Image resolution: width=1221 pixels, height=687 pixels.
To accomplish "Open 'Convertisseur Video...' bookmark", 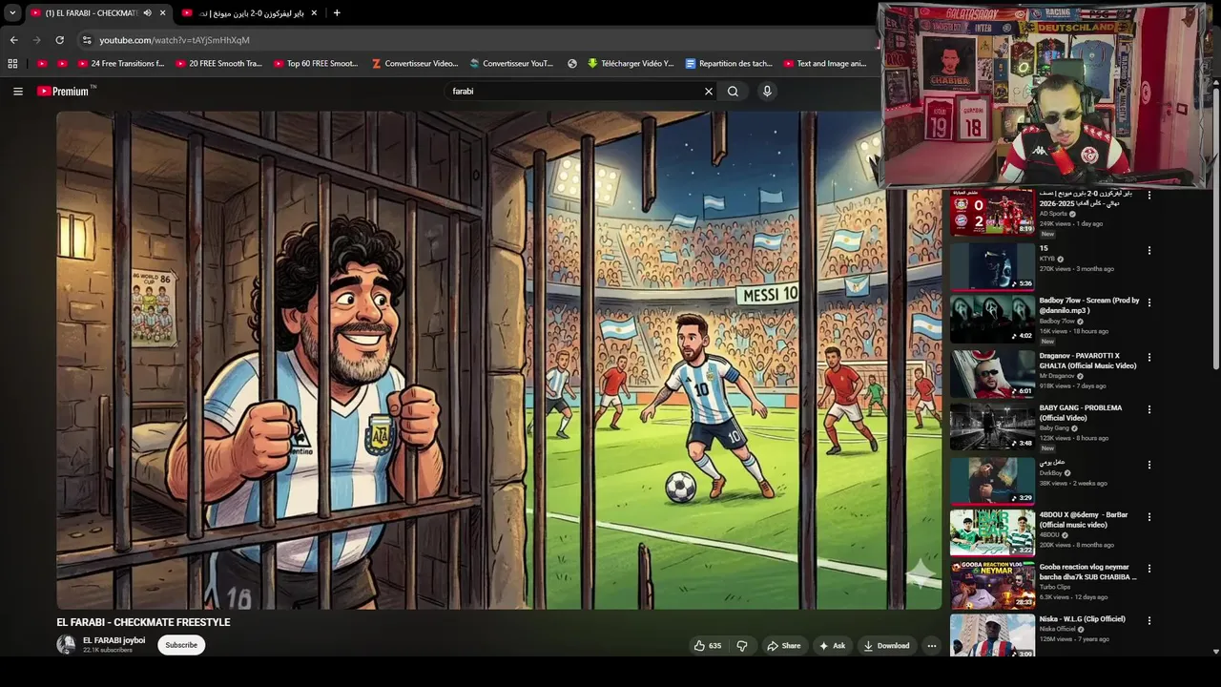I will [415, 64].
